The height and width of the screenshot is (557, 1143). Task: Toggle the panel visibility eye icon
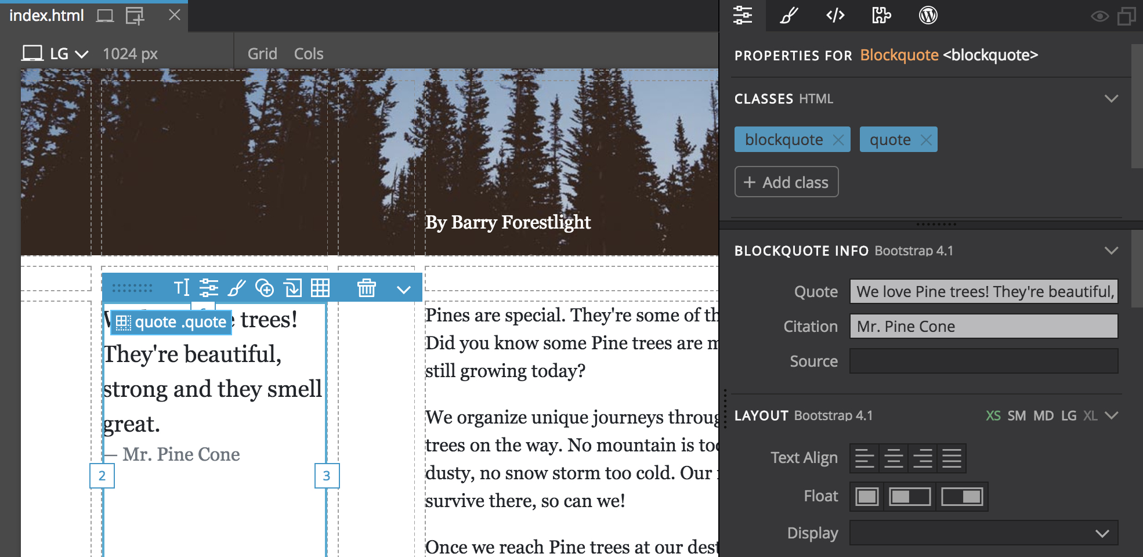[x=1099, y=16]
